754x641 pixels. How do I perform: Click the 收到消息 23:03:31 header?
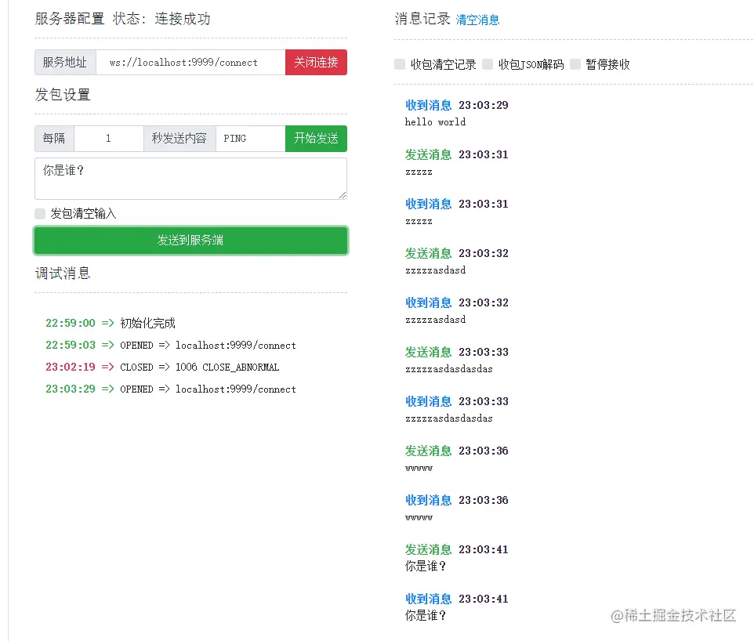(456, 204)
